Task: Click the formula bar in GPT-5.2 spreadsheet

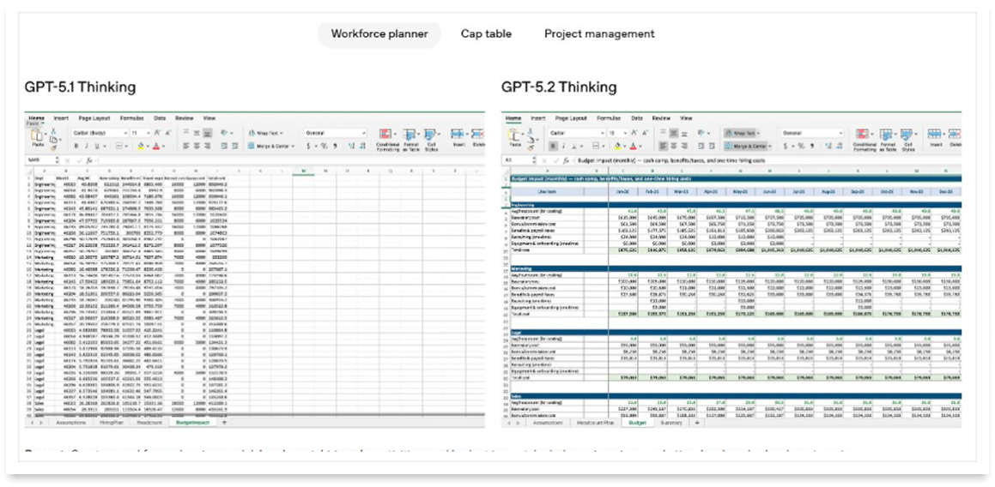Action: tap(767, 160)
